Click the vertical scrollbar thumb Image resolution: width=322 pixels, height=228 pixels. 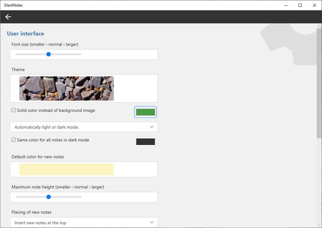coord(319,83)
